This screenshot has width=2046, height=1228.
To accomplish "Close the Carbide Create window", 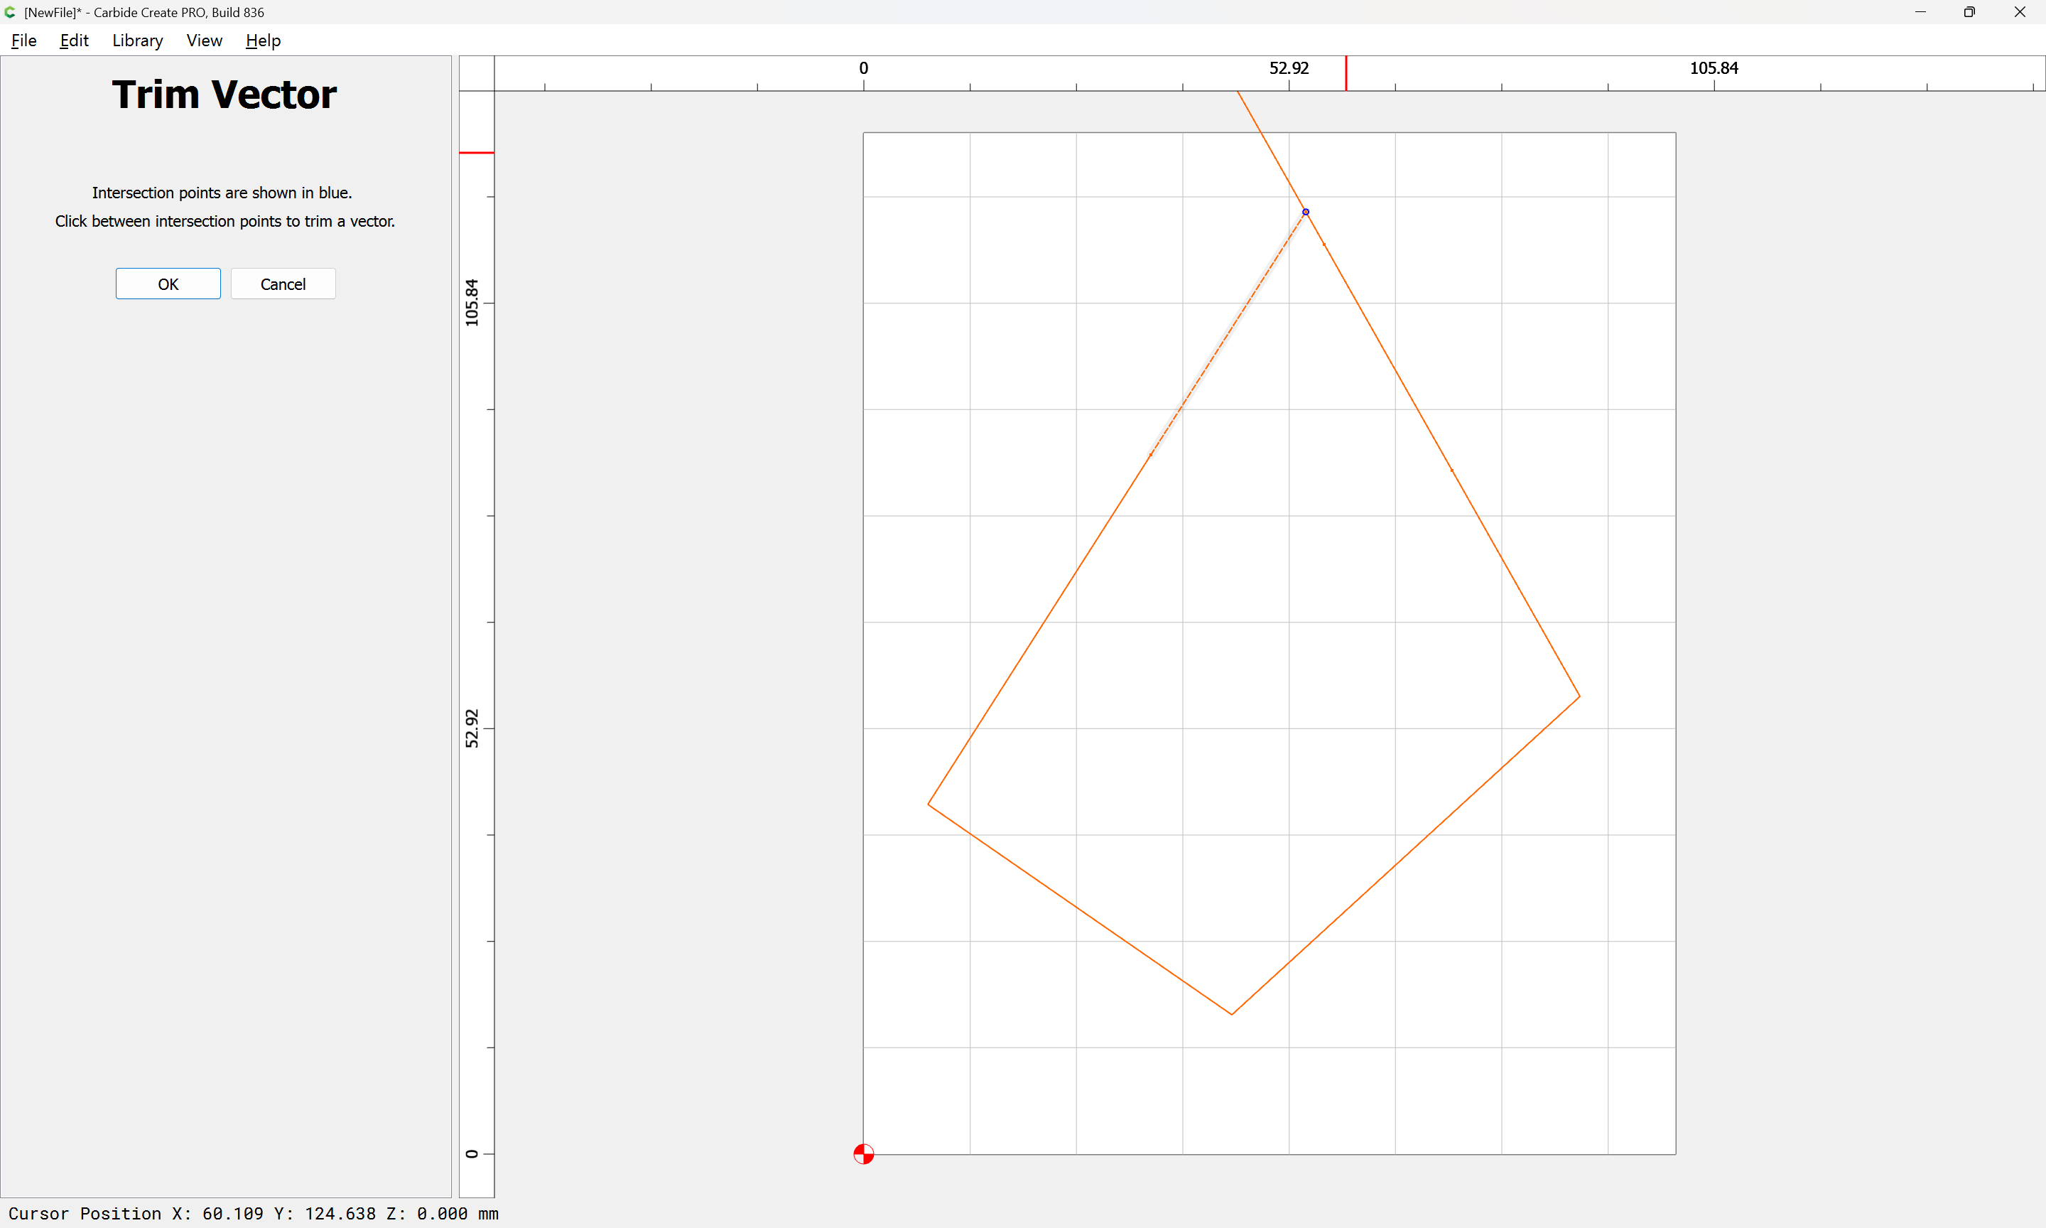I will click(2020, 12).
